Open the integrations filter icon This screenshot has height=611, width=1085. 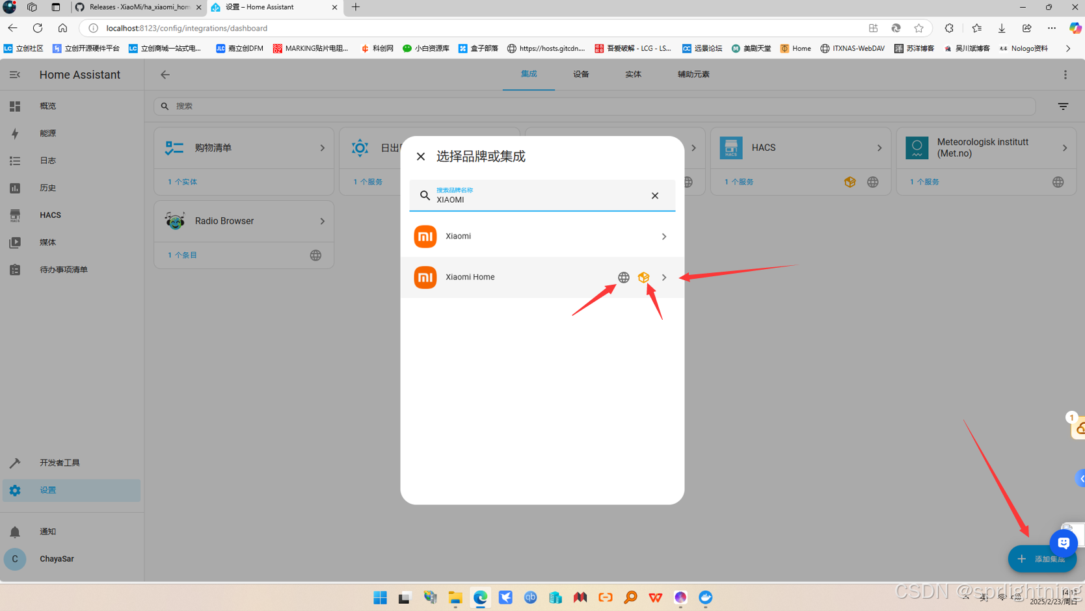pos(1063,106)
